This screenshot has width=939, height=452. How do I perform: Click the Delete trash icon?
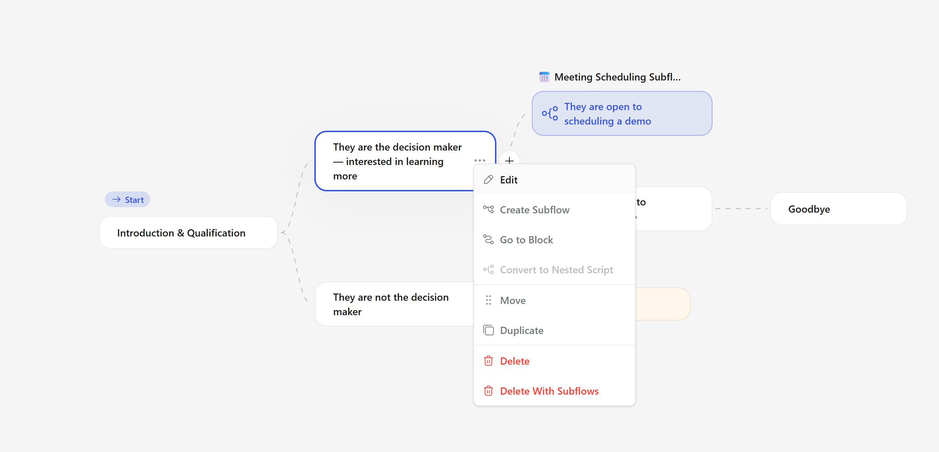(x=488, y=361)
